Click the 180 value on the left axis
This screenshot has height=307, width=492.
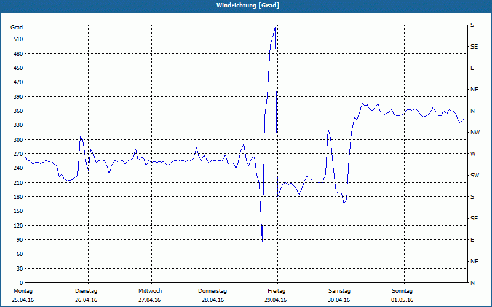pyautogui.click(x=18, y=197)
